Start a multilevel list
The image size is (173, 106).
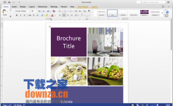pos(71,11)
